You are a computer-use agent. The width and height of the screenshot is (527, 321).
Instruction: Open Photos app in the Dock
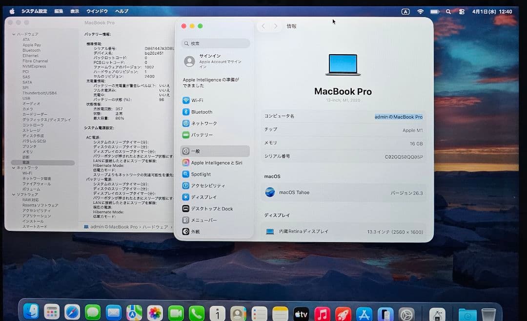[x=155, y=314]
